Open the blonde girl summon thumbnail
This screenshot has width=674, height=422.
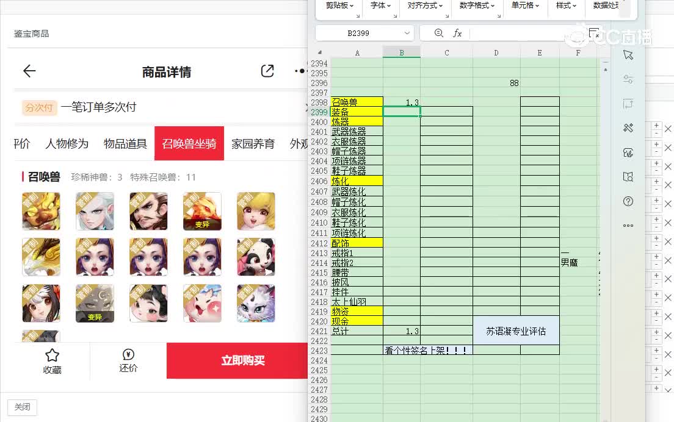(x=256, y=211)
